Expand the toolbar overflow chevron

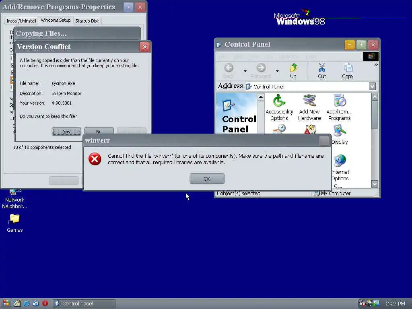(x=376, y=65)
